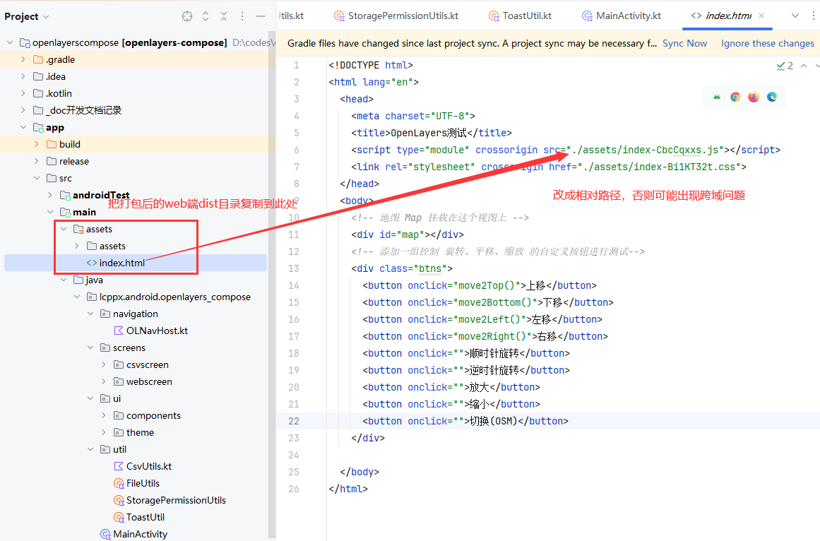Click the inspection problems indicator showing 2
Image resolution: width=820 pixels, height=541 pixels.
pyautogui.click(x=785, y=66)
